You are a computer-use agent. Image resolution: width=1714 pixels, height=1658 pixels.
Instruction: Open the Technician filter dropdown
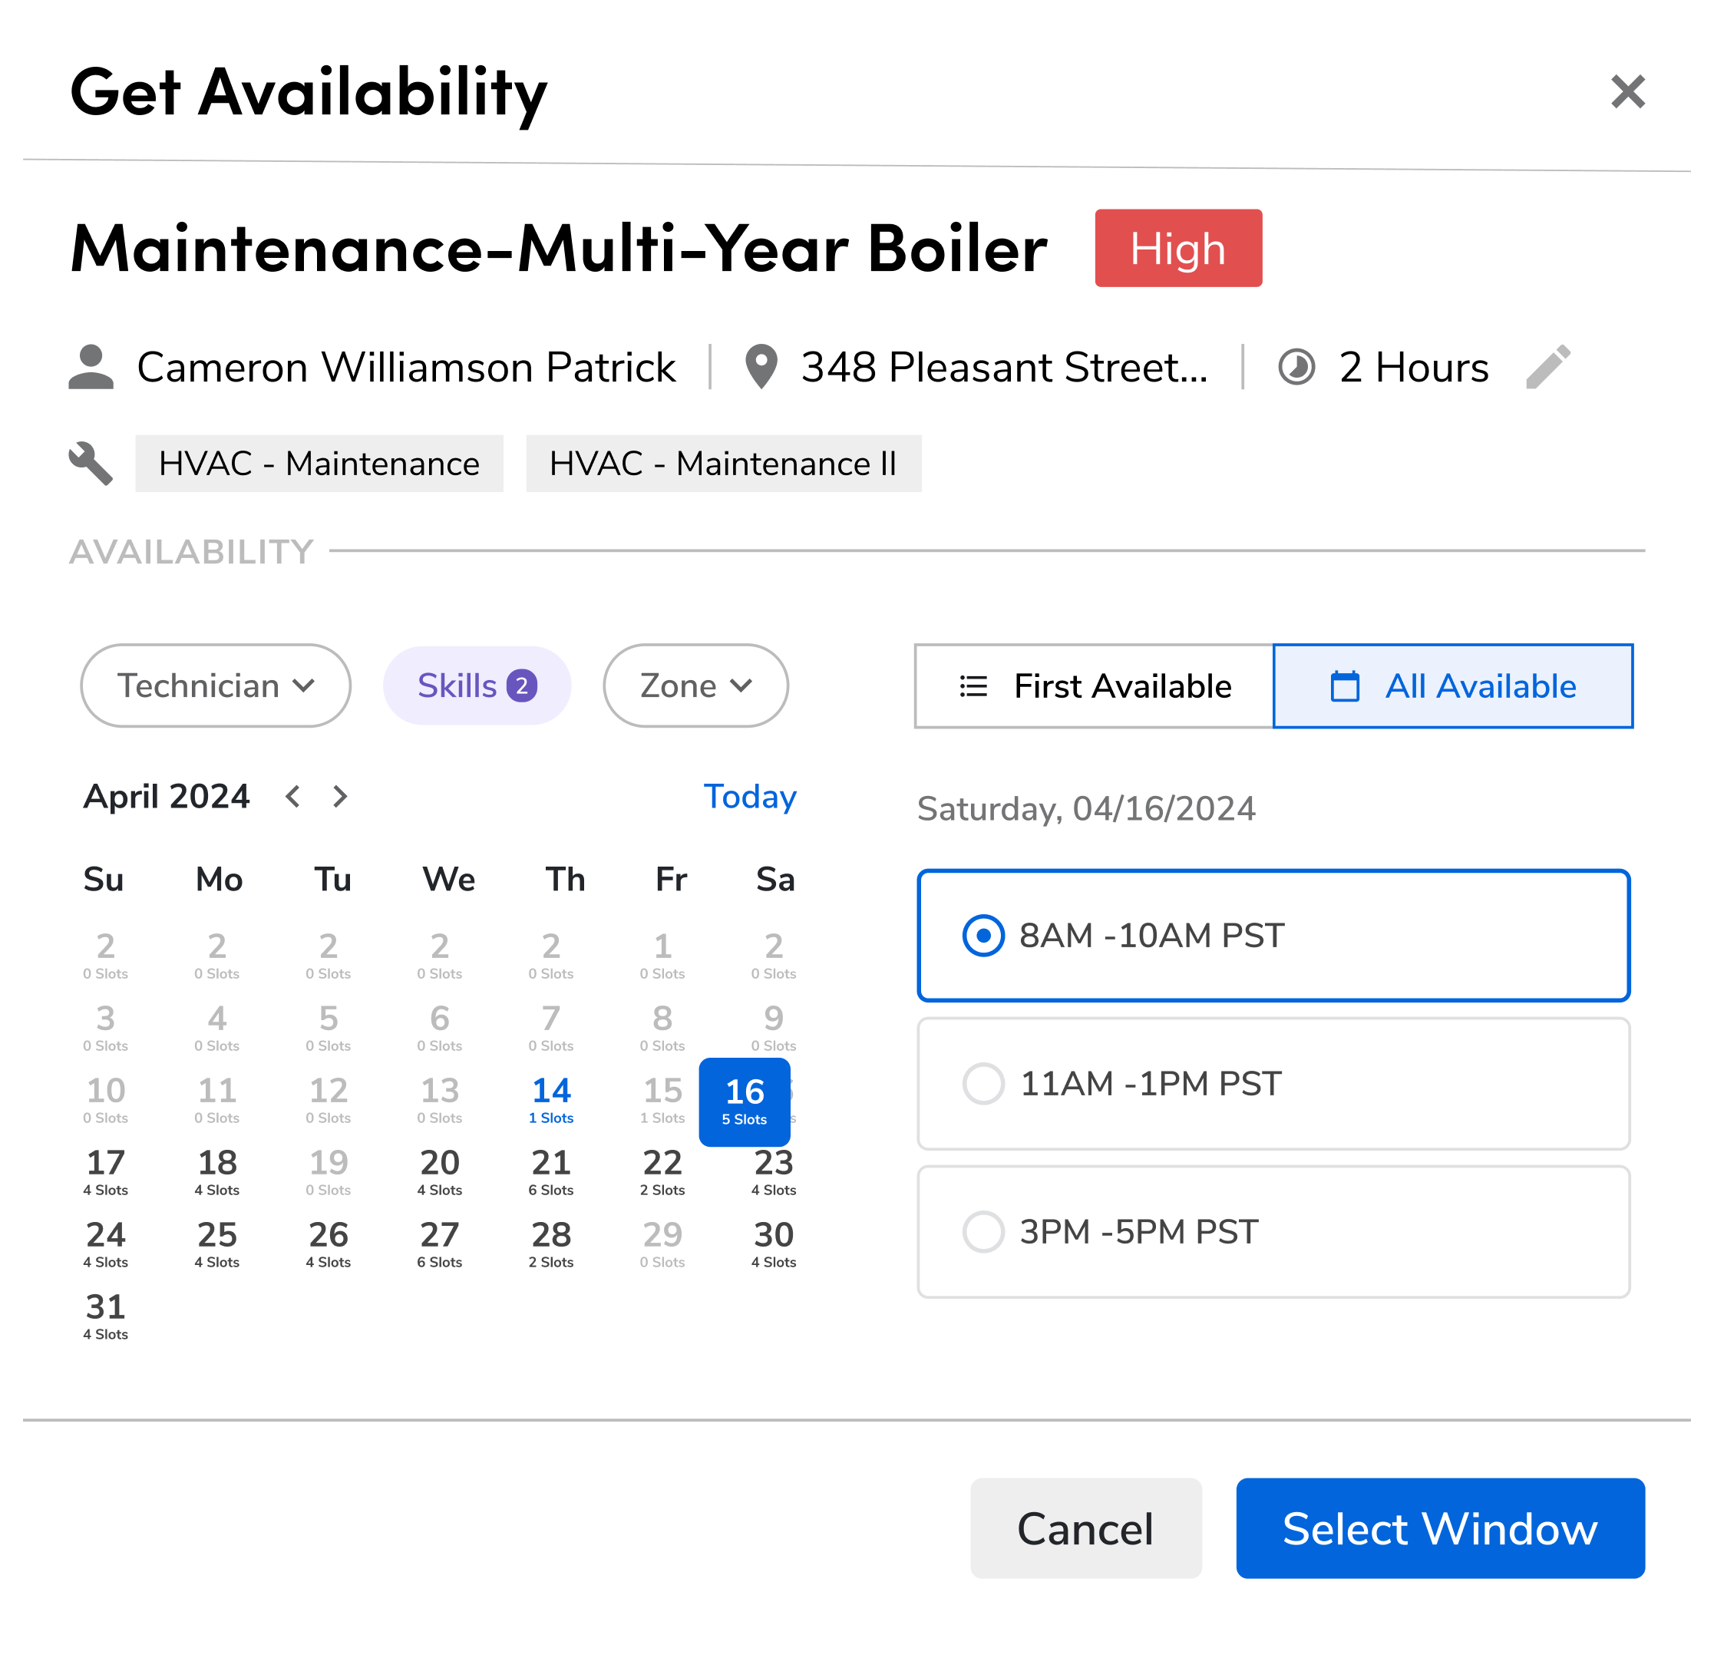pos(215,685)
